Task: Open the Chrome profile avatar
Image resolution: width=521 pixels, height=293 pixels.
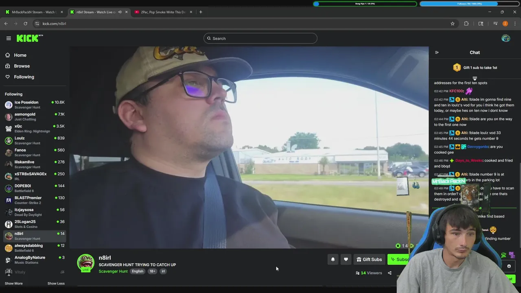Action: [x=505, y=24]
